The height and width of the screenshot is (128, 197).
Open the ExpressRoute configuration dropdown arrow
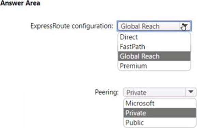click(185, 26)
